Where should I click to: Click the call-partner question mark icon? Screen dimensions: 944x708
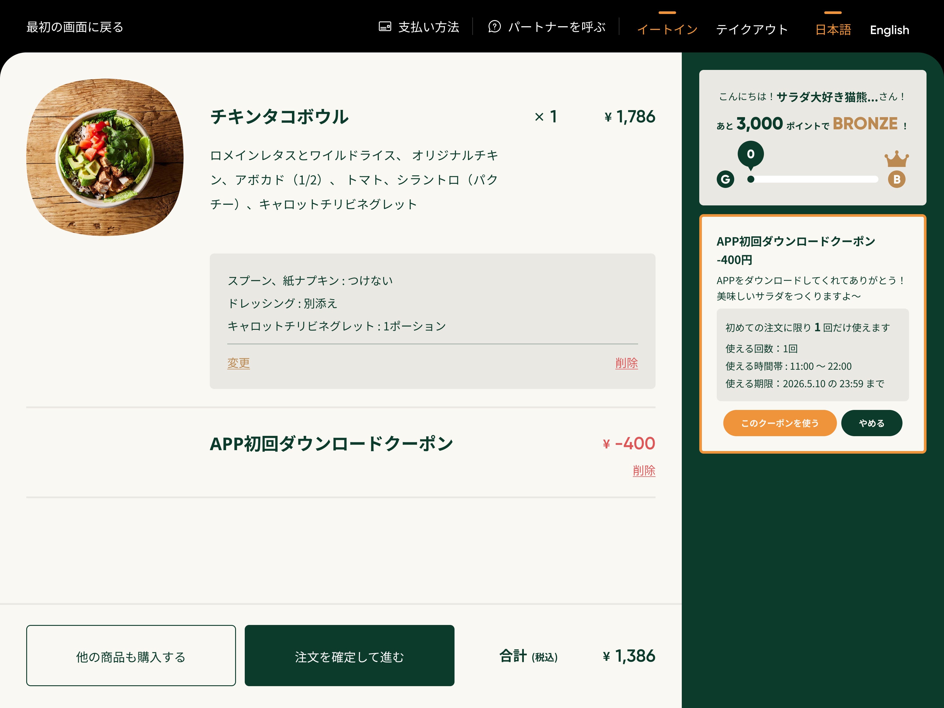coord(494,27)
